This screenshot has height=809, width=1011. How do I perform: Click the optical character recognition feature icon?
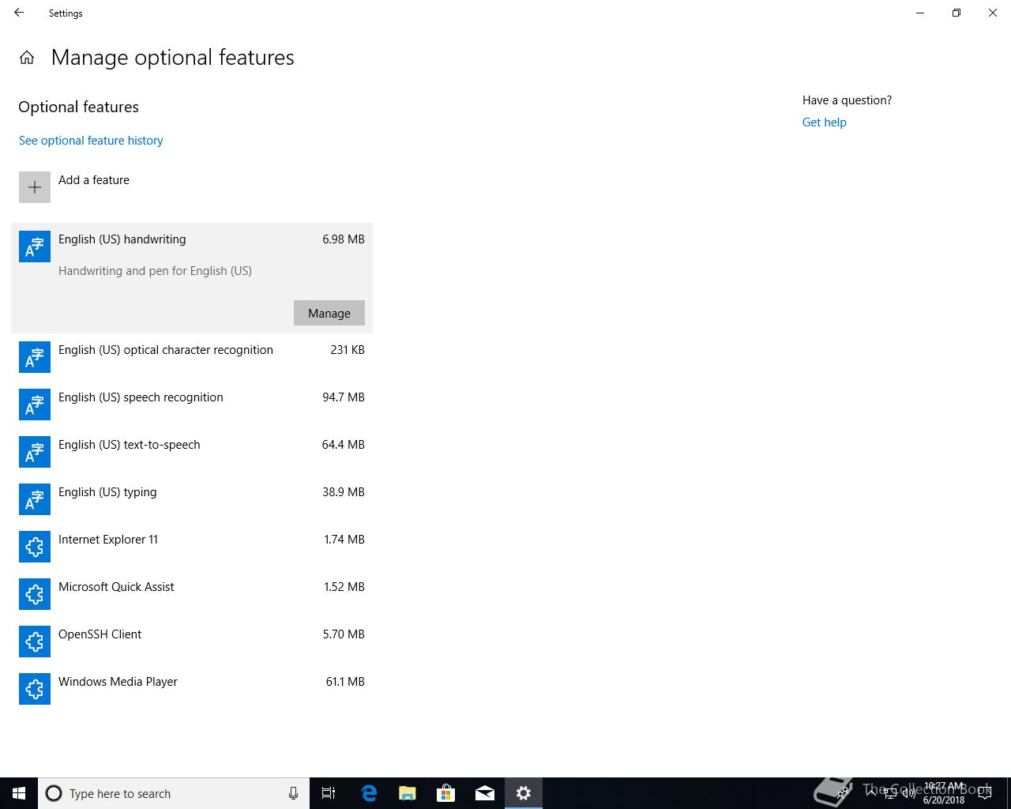pyautogui.click(x=35, y=357)
